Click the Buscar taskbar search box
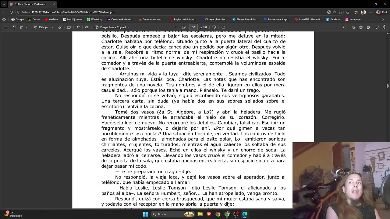 click(x=173, y=214)
